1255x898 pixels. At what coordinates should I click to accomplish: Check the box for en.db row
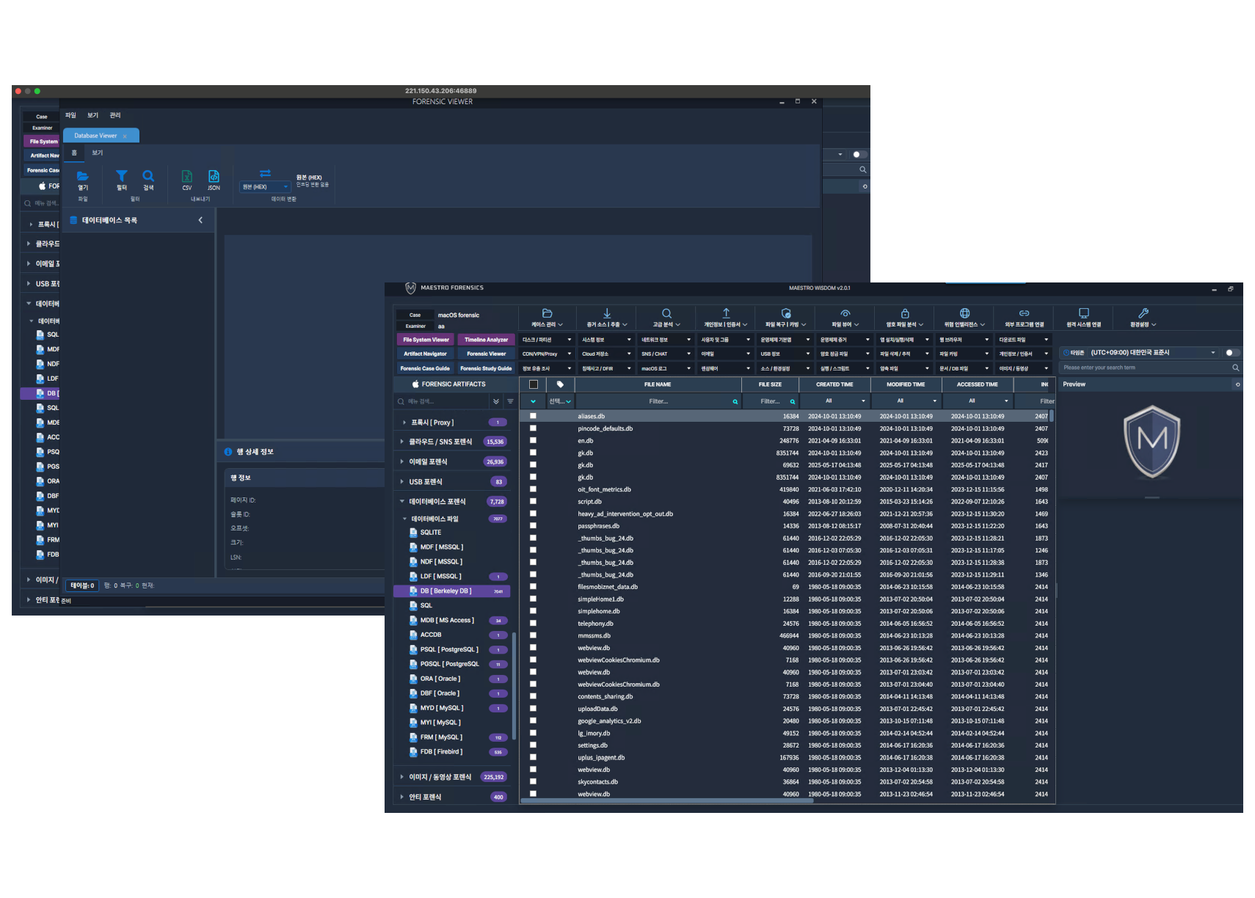[534, 440]
